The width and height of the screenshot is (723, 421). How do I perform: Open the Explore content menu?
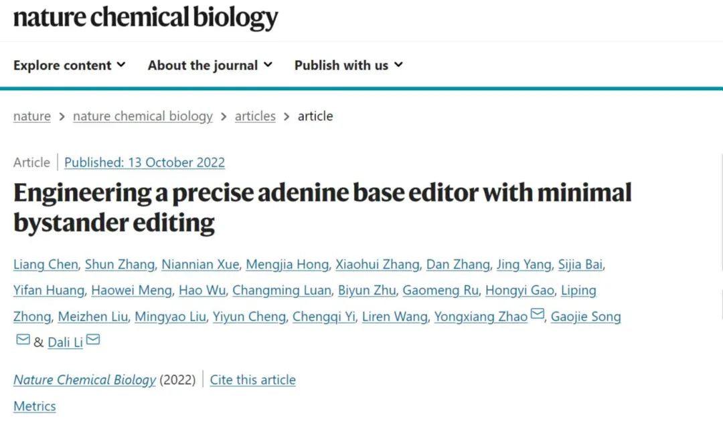[69, 65]
